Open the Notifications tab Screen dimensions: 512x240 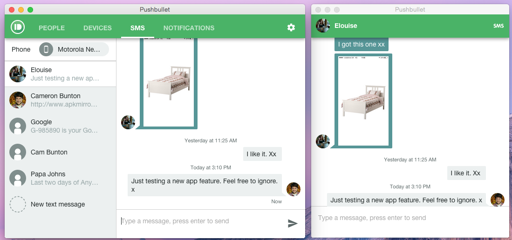pos(189,28)
